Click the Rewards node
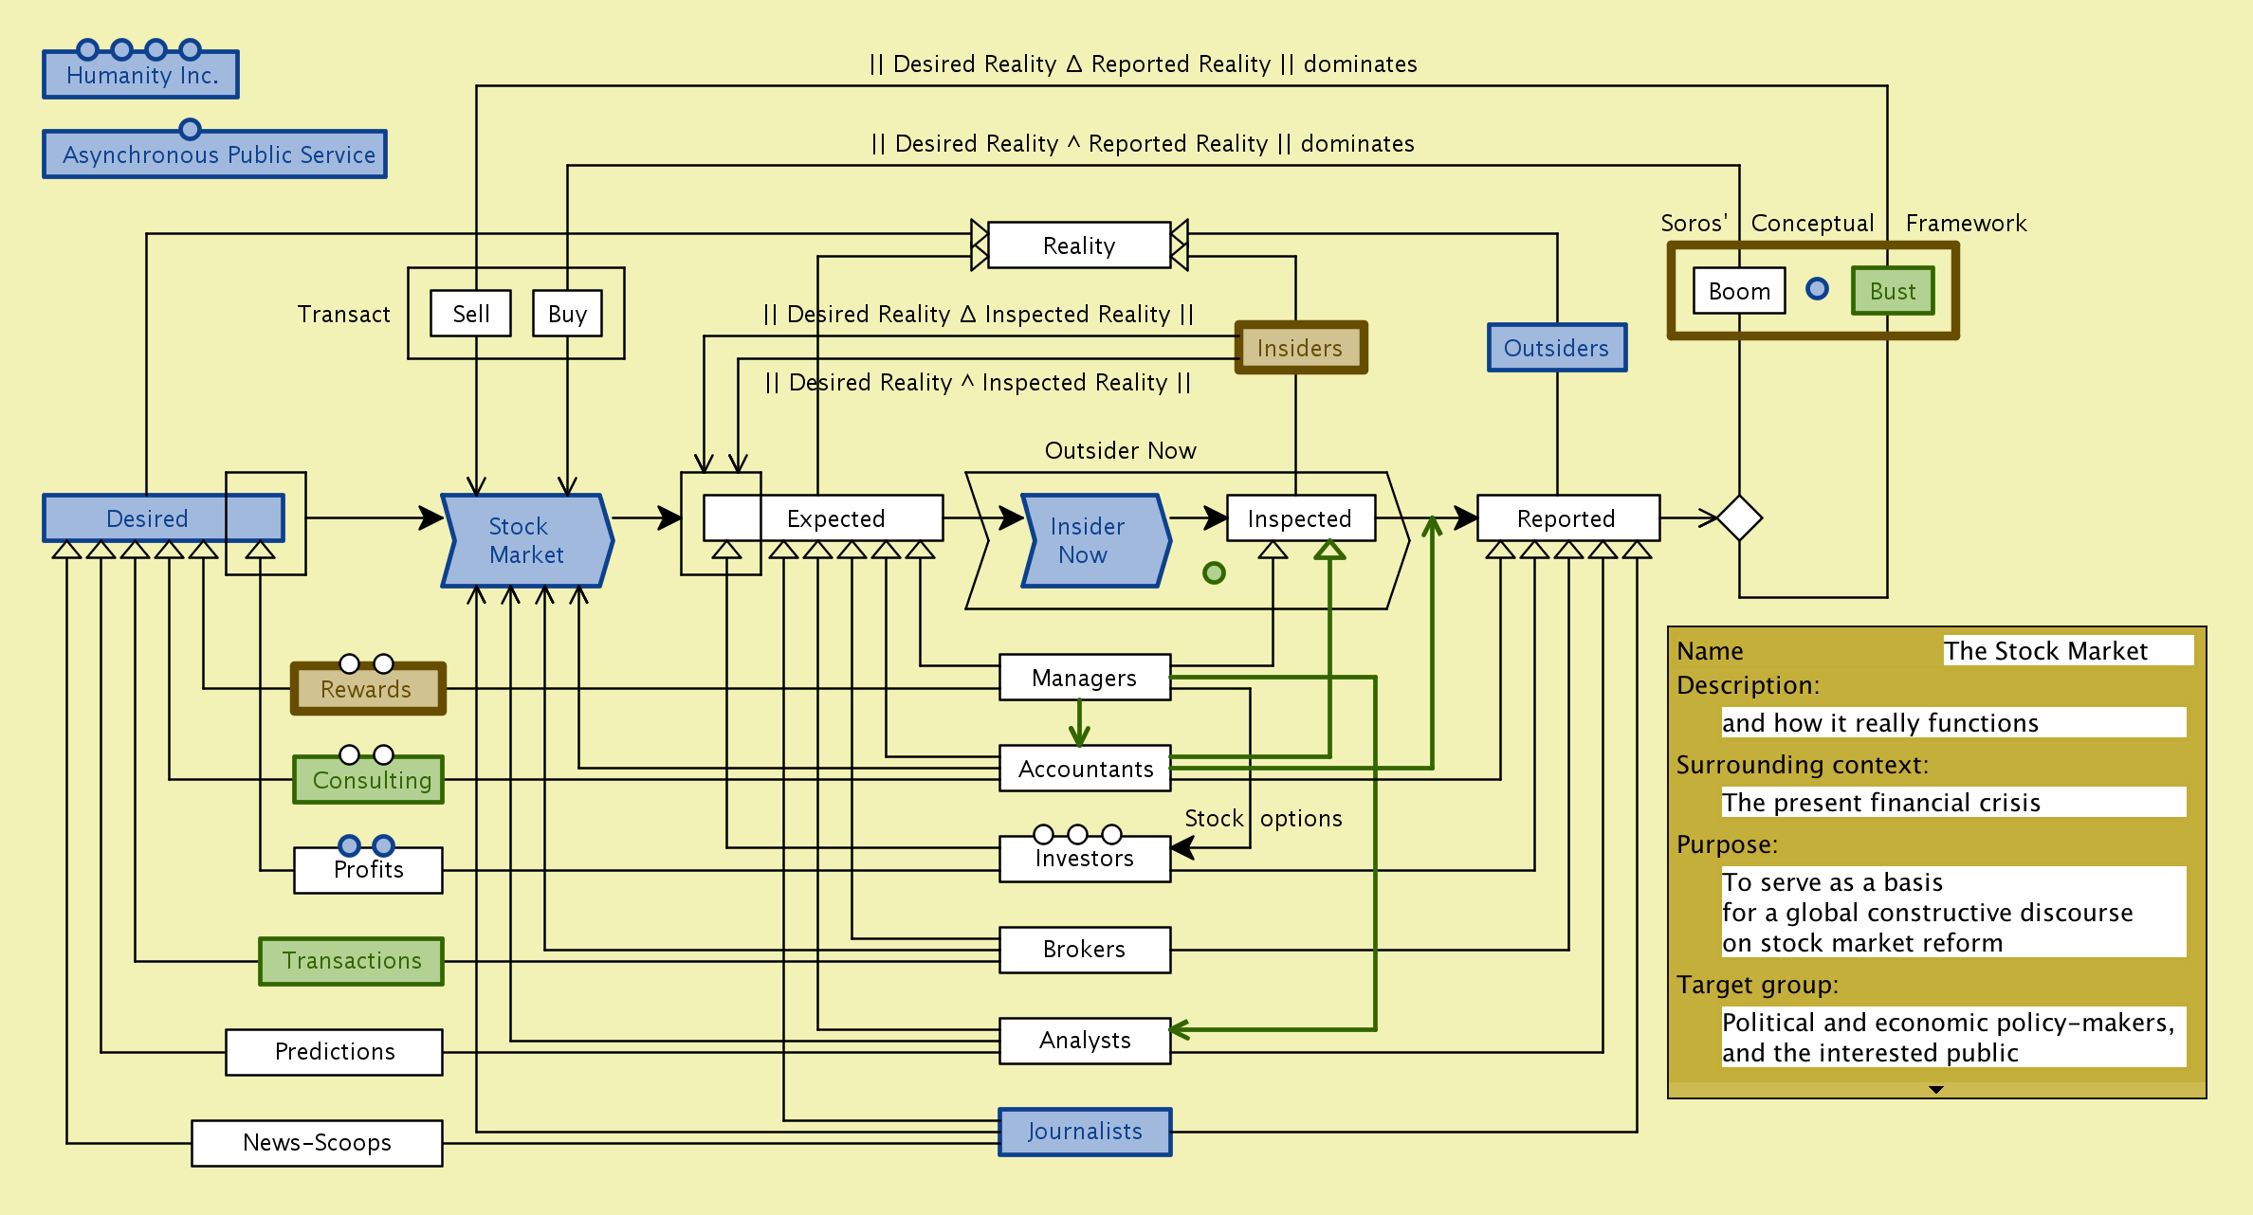Screen dimensions: 2253x1215 click(x=366, y=689)
